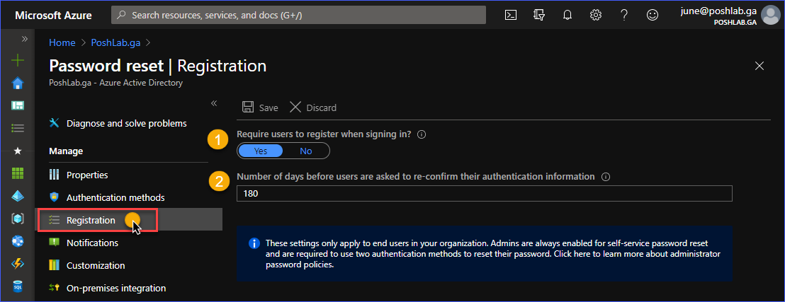Click the info icon beside Require users to register
Viewport: 785px width, 302px height.
[422, 134]
